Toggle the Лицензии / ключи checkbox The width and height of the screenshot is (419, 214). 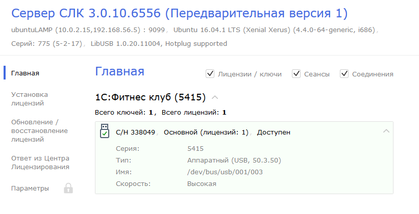tap(210, 74)
